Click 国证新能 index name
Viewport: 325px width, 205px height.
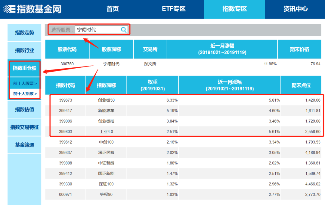(x=106, y=174)
